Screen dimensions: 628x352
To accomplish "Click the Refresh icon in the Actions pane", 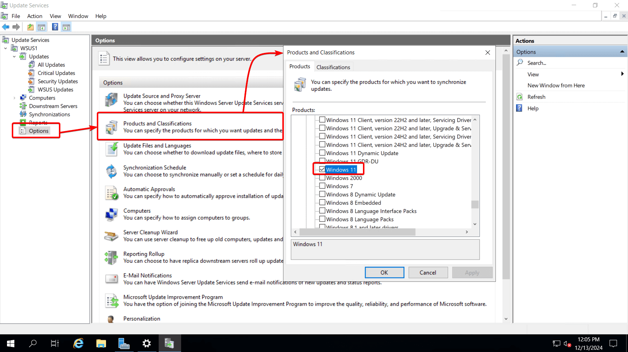I will coord(519,97).
